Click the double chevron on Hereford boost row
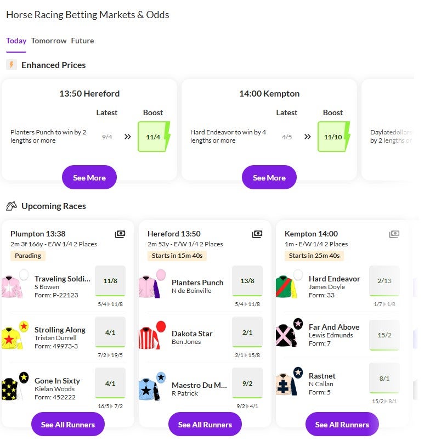This screenshot has width=430, height=440. pyautogui.click(x=127, y=136)
